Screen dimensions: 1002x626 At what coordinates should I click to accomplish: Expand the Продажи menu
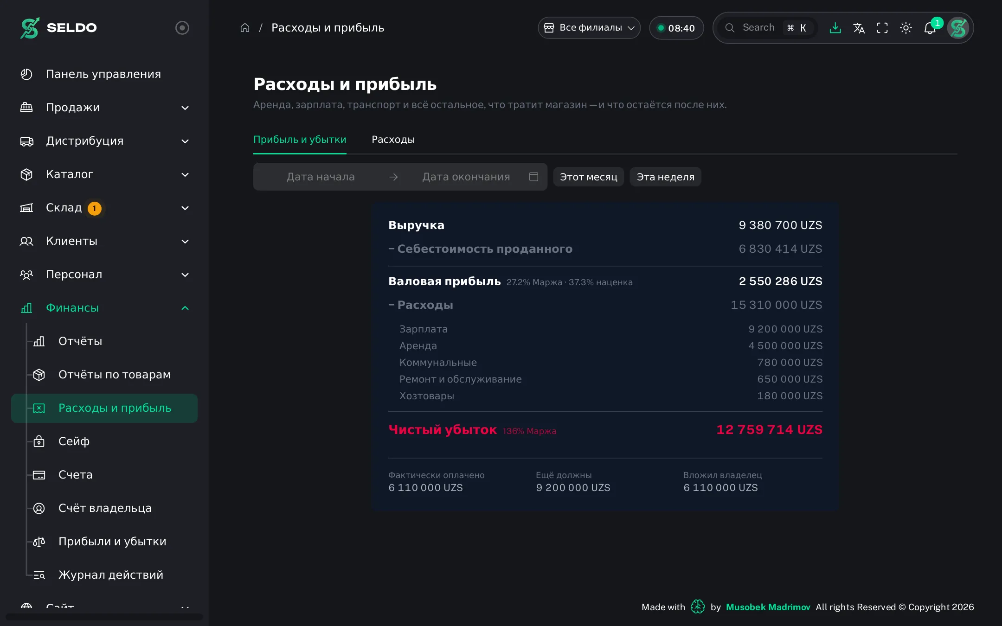[x=105, y=108]
